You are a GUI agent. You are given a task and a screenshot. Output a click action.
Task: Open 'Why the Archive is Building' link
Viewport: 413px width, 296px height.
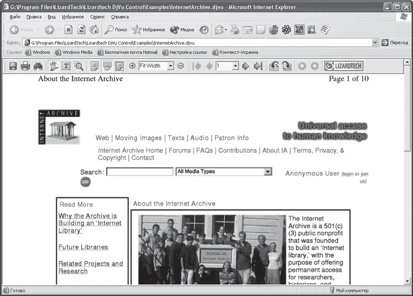(x=90, y=223)
